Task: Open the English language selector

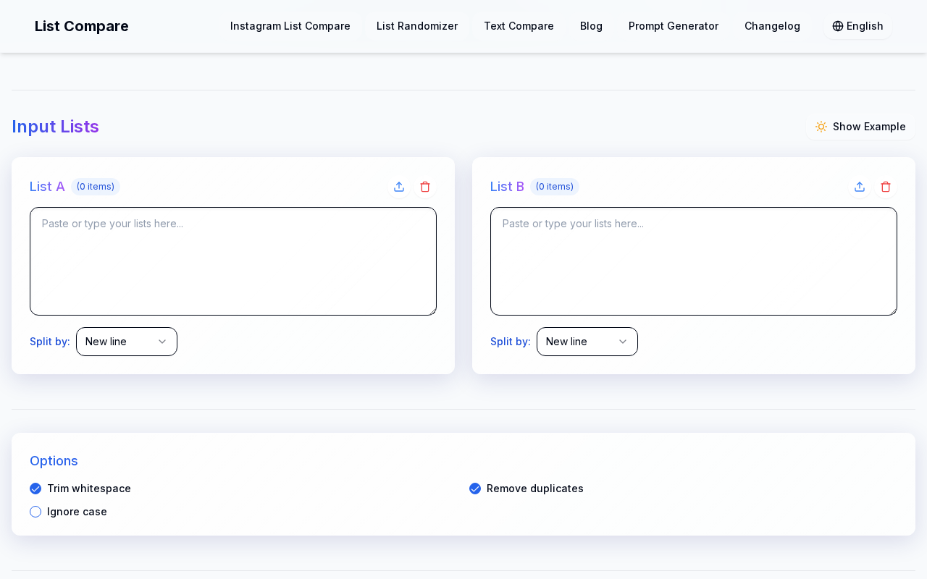Action: click(857, 26)
